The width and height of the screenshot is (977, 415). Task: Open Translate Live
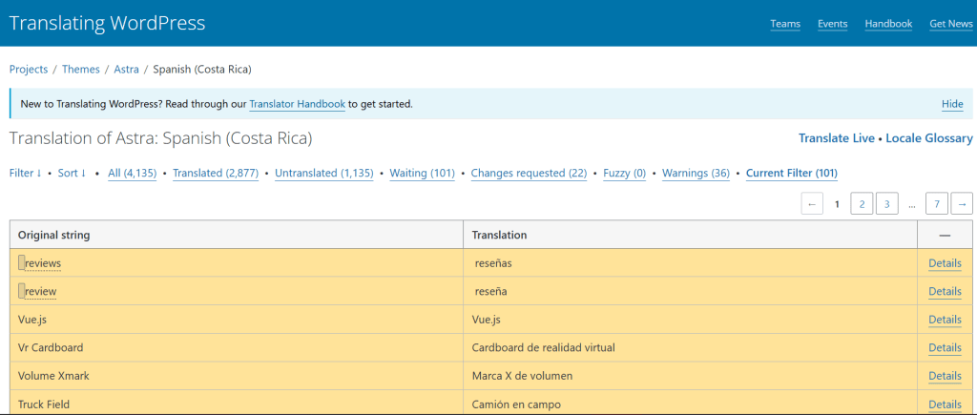coord(837,138)
